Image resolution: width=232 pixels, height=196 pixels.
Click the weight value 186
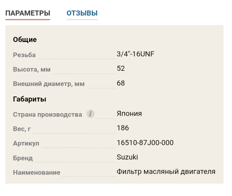tap(123, 128)
